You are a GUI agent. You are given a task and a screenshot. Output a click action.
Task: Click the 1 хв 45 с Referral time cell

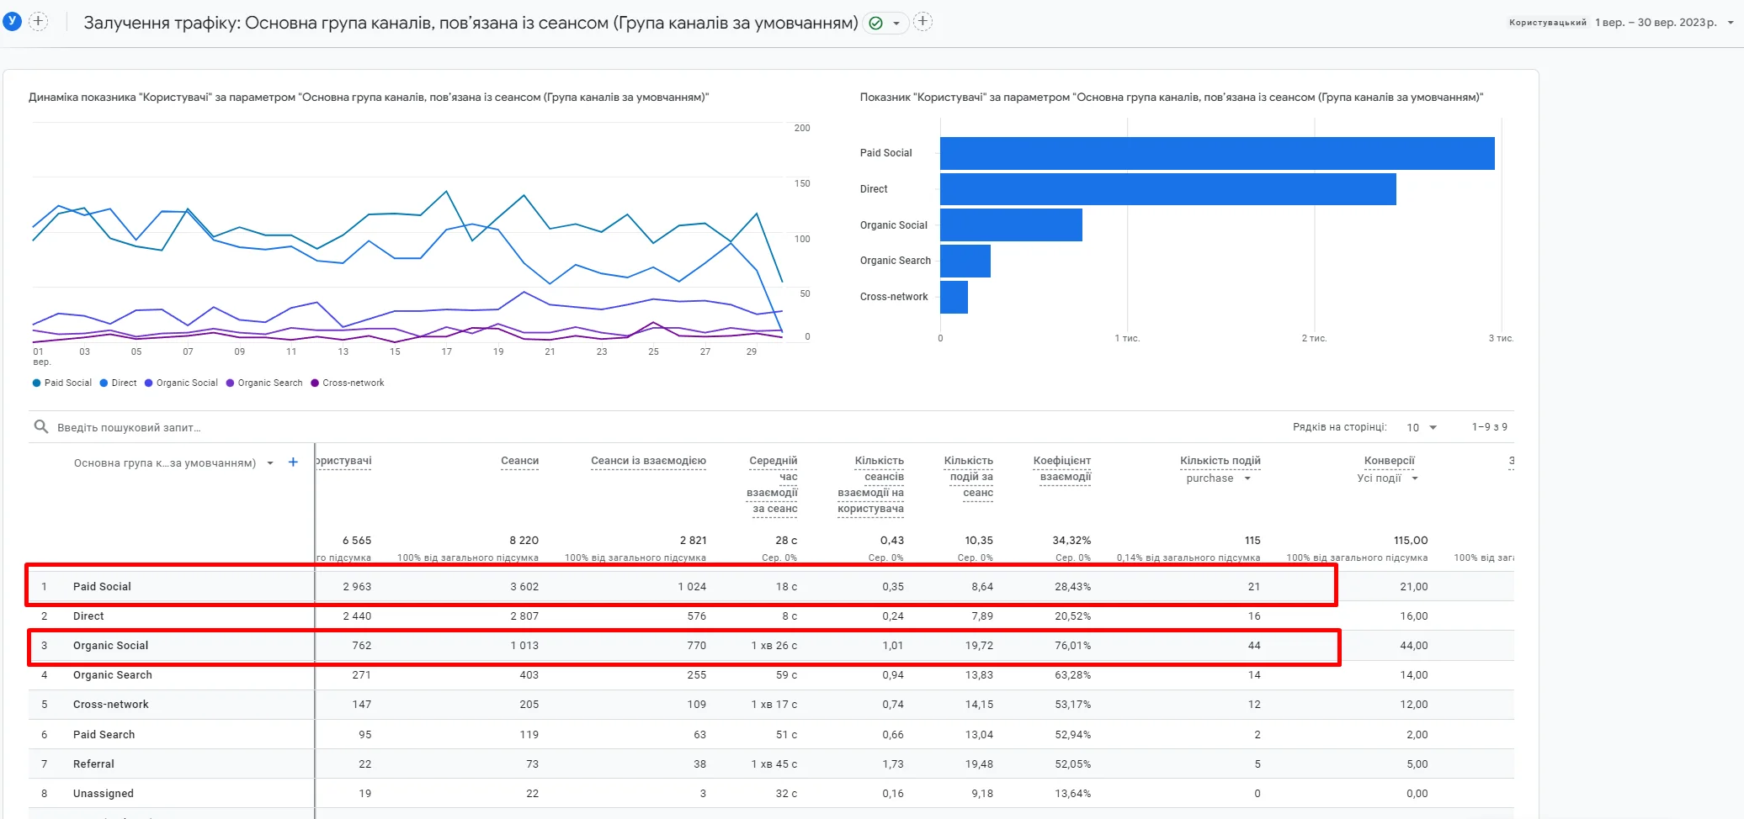(x=774, y=764)
